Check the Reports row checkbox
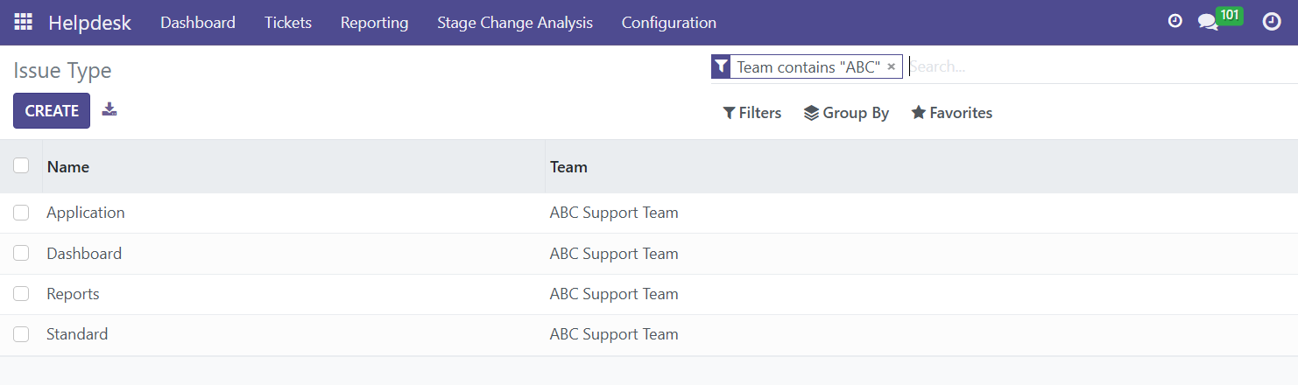 click(21, 294)
